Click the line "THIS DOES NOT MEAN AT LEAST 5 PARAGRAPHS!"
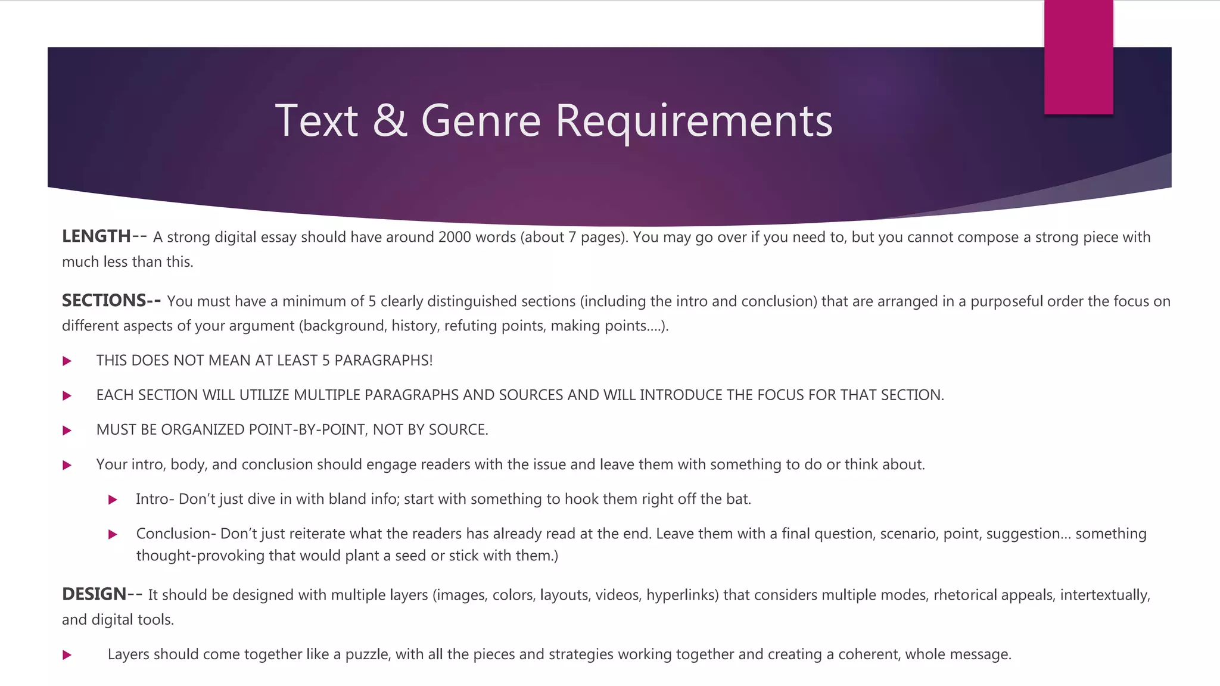Viewport: 1220px width, 686px height. 264,360
